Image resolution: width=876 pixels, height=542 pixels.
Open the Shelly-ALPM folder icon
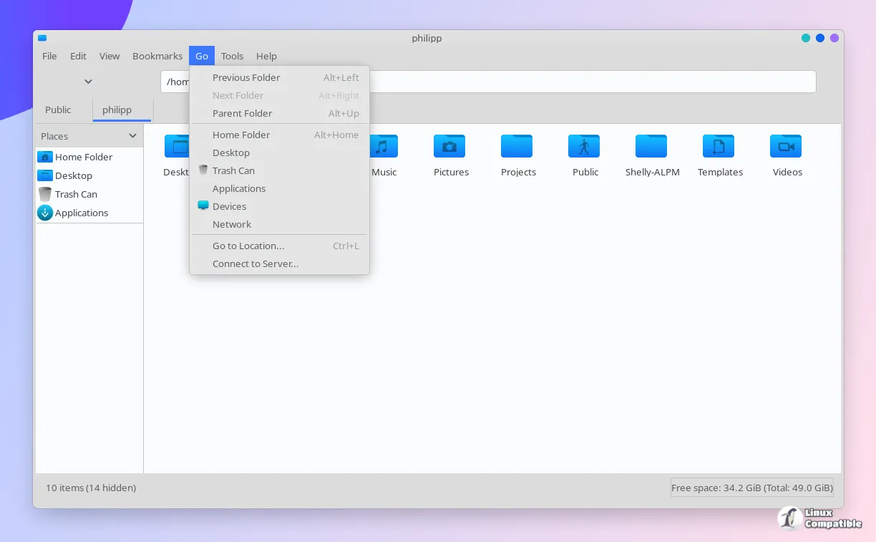click(x=651, y=146)
